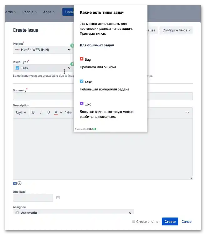This screenshot has height=235, width=206.
Task: Click the Description resize handle corner
Action: coord(191,178)
